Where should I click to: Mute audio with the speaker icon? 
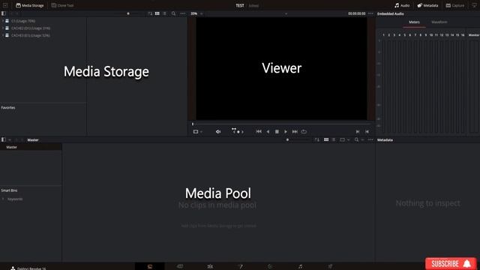click(x=218, y=132)
